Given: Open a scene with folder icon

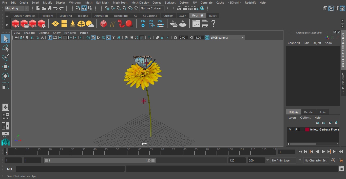Looking at the screenshot, I should (x=44, y=8).
